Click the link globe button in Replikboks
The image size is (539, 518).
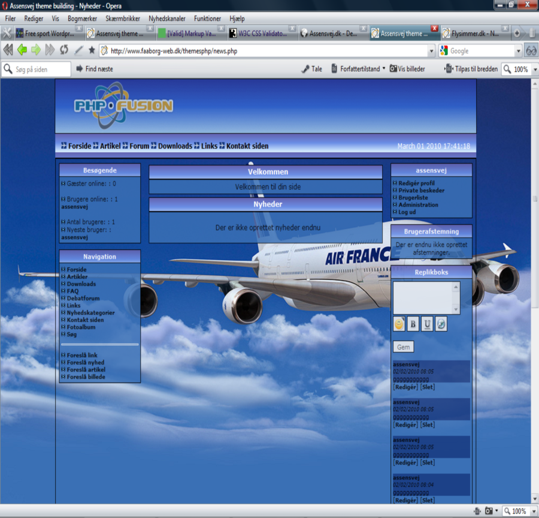(441, 324)
